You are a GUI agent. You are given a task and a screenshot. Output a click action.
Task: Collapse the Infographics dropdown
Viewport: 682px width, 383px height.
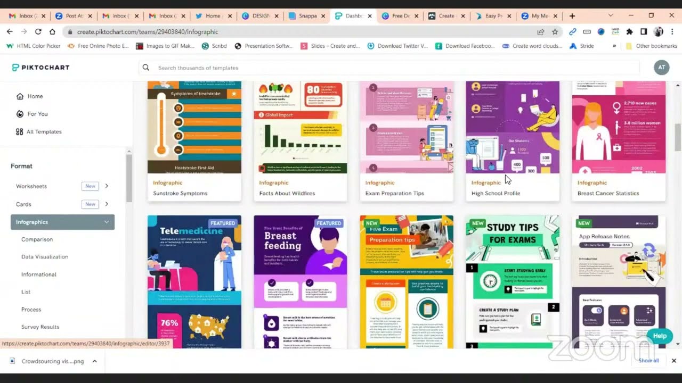(107, 222)
